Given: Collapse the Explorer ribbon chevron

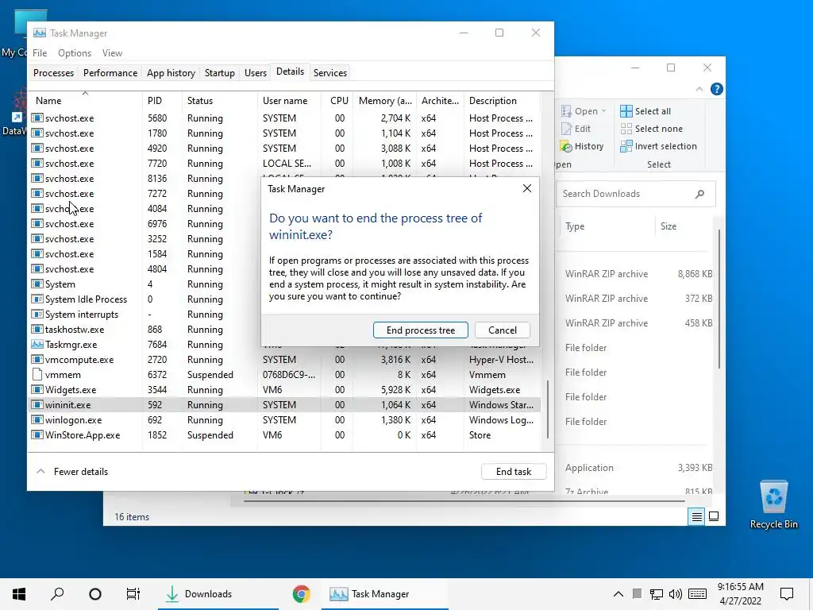Looking at the screenshot, I should [699, 89].
